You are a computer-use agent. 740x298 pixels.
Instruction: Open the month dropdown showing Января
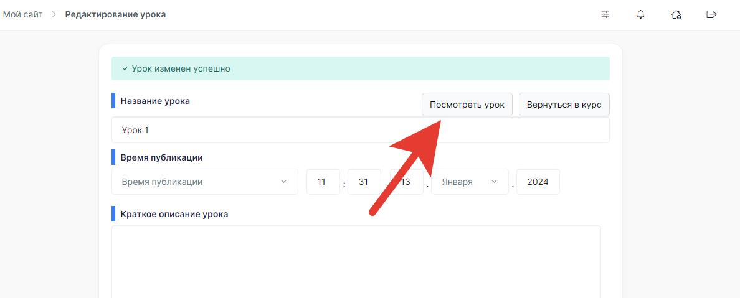point(470,182)
